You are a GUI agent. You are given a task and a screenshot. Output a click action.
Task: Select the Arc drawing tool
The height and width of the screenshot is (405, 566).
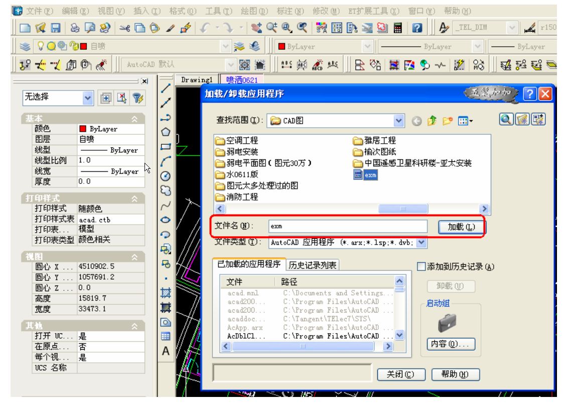click(166, 161)
